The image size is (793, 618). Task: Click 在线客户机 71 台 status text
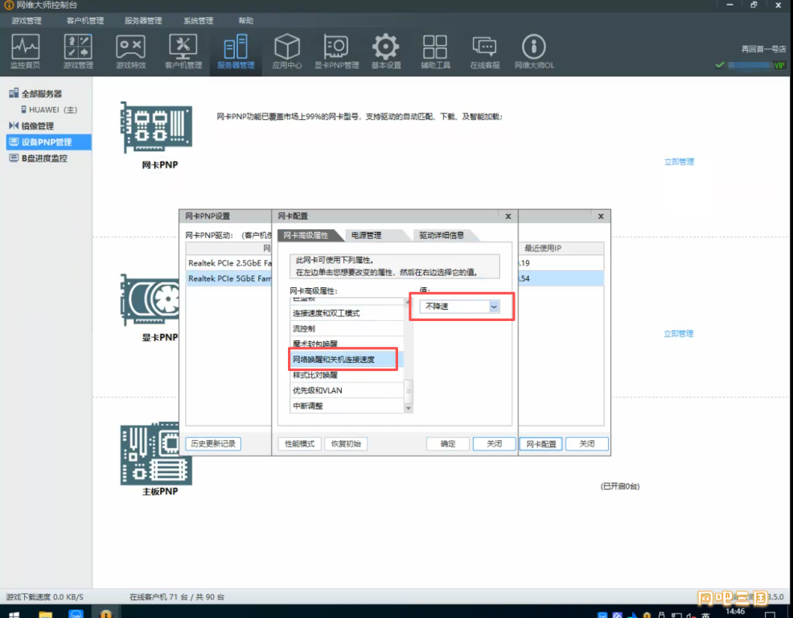(x=176, y=597)
